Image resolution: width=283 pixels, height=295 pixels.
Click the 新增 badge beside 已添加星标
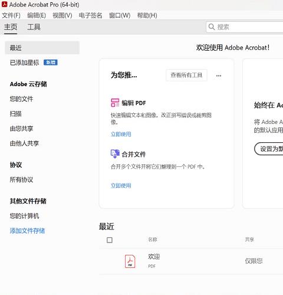click(51, 63)
